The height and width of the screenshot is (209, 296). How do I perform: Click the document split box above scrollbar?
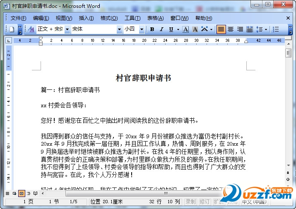pyautogui.click(x=288, y=38)
